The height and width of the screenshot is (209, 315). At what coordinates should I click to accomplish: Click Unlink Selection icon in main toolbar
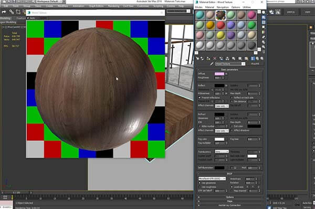pyautogui.click(x=18, y=12)
